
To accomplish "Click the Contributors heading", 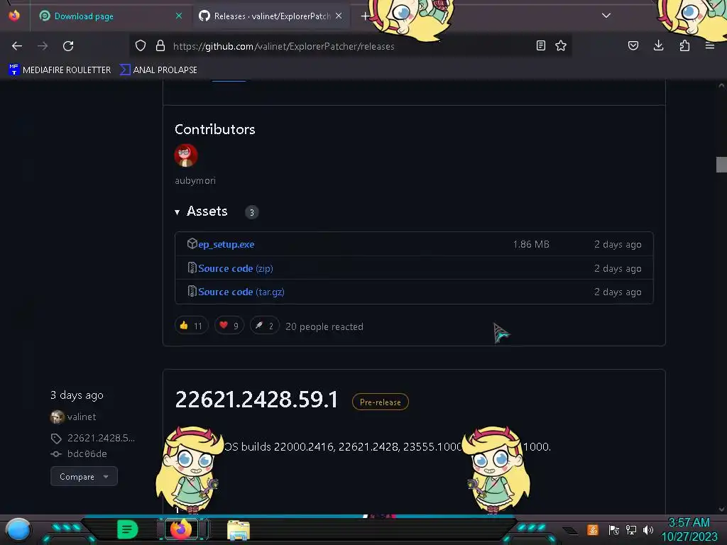I will [214, 129].
